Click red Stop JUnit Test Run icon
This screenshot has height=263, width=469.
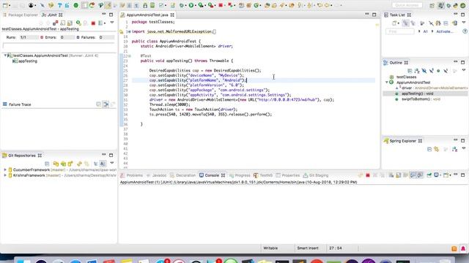[93, 23]
